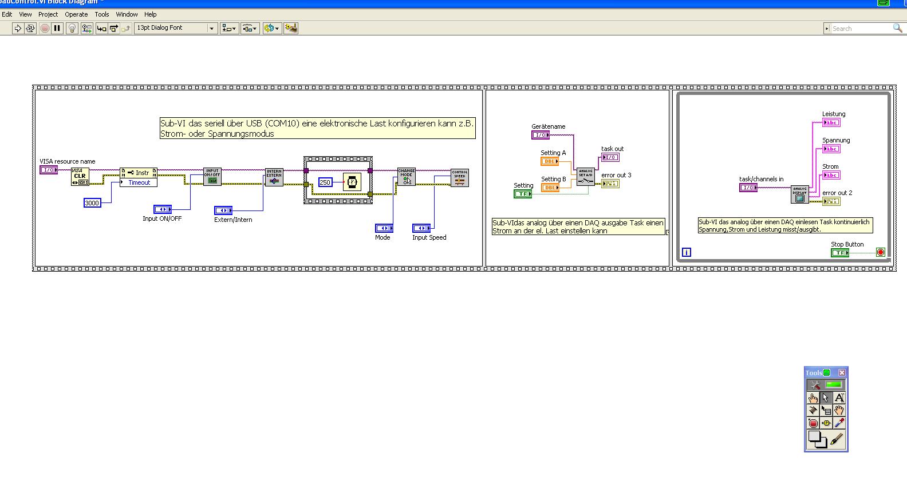Select the Leistung string indicator terminal
The height and width of the screenshot is (477, 907).
[x=831, y=122]
